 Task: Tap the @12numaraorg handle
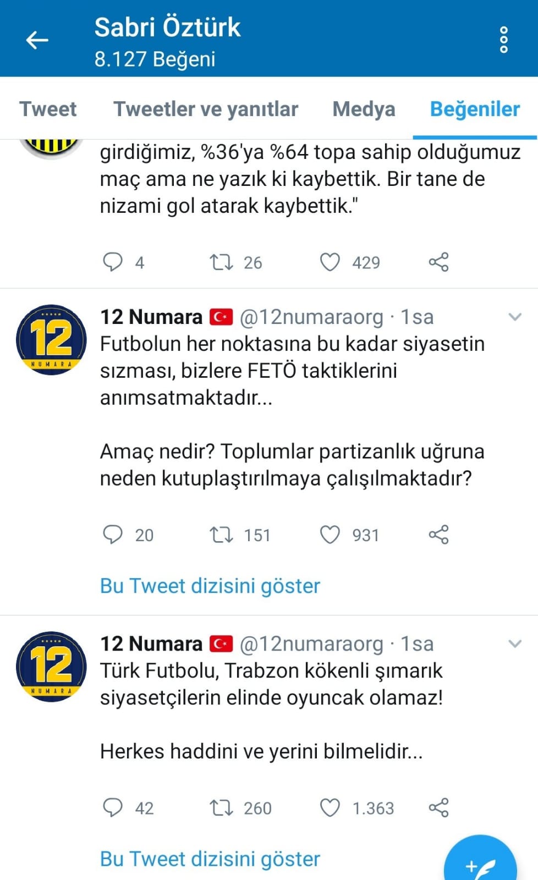coord(310,317)
